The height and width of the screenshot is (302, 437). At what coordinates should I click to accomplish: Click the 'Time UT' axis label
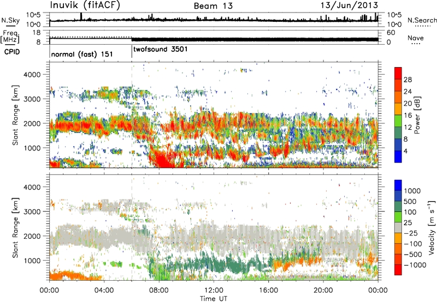(214, 298)
